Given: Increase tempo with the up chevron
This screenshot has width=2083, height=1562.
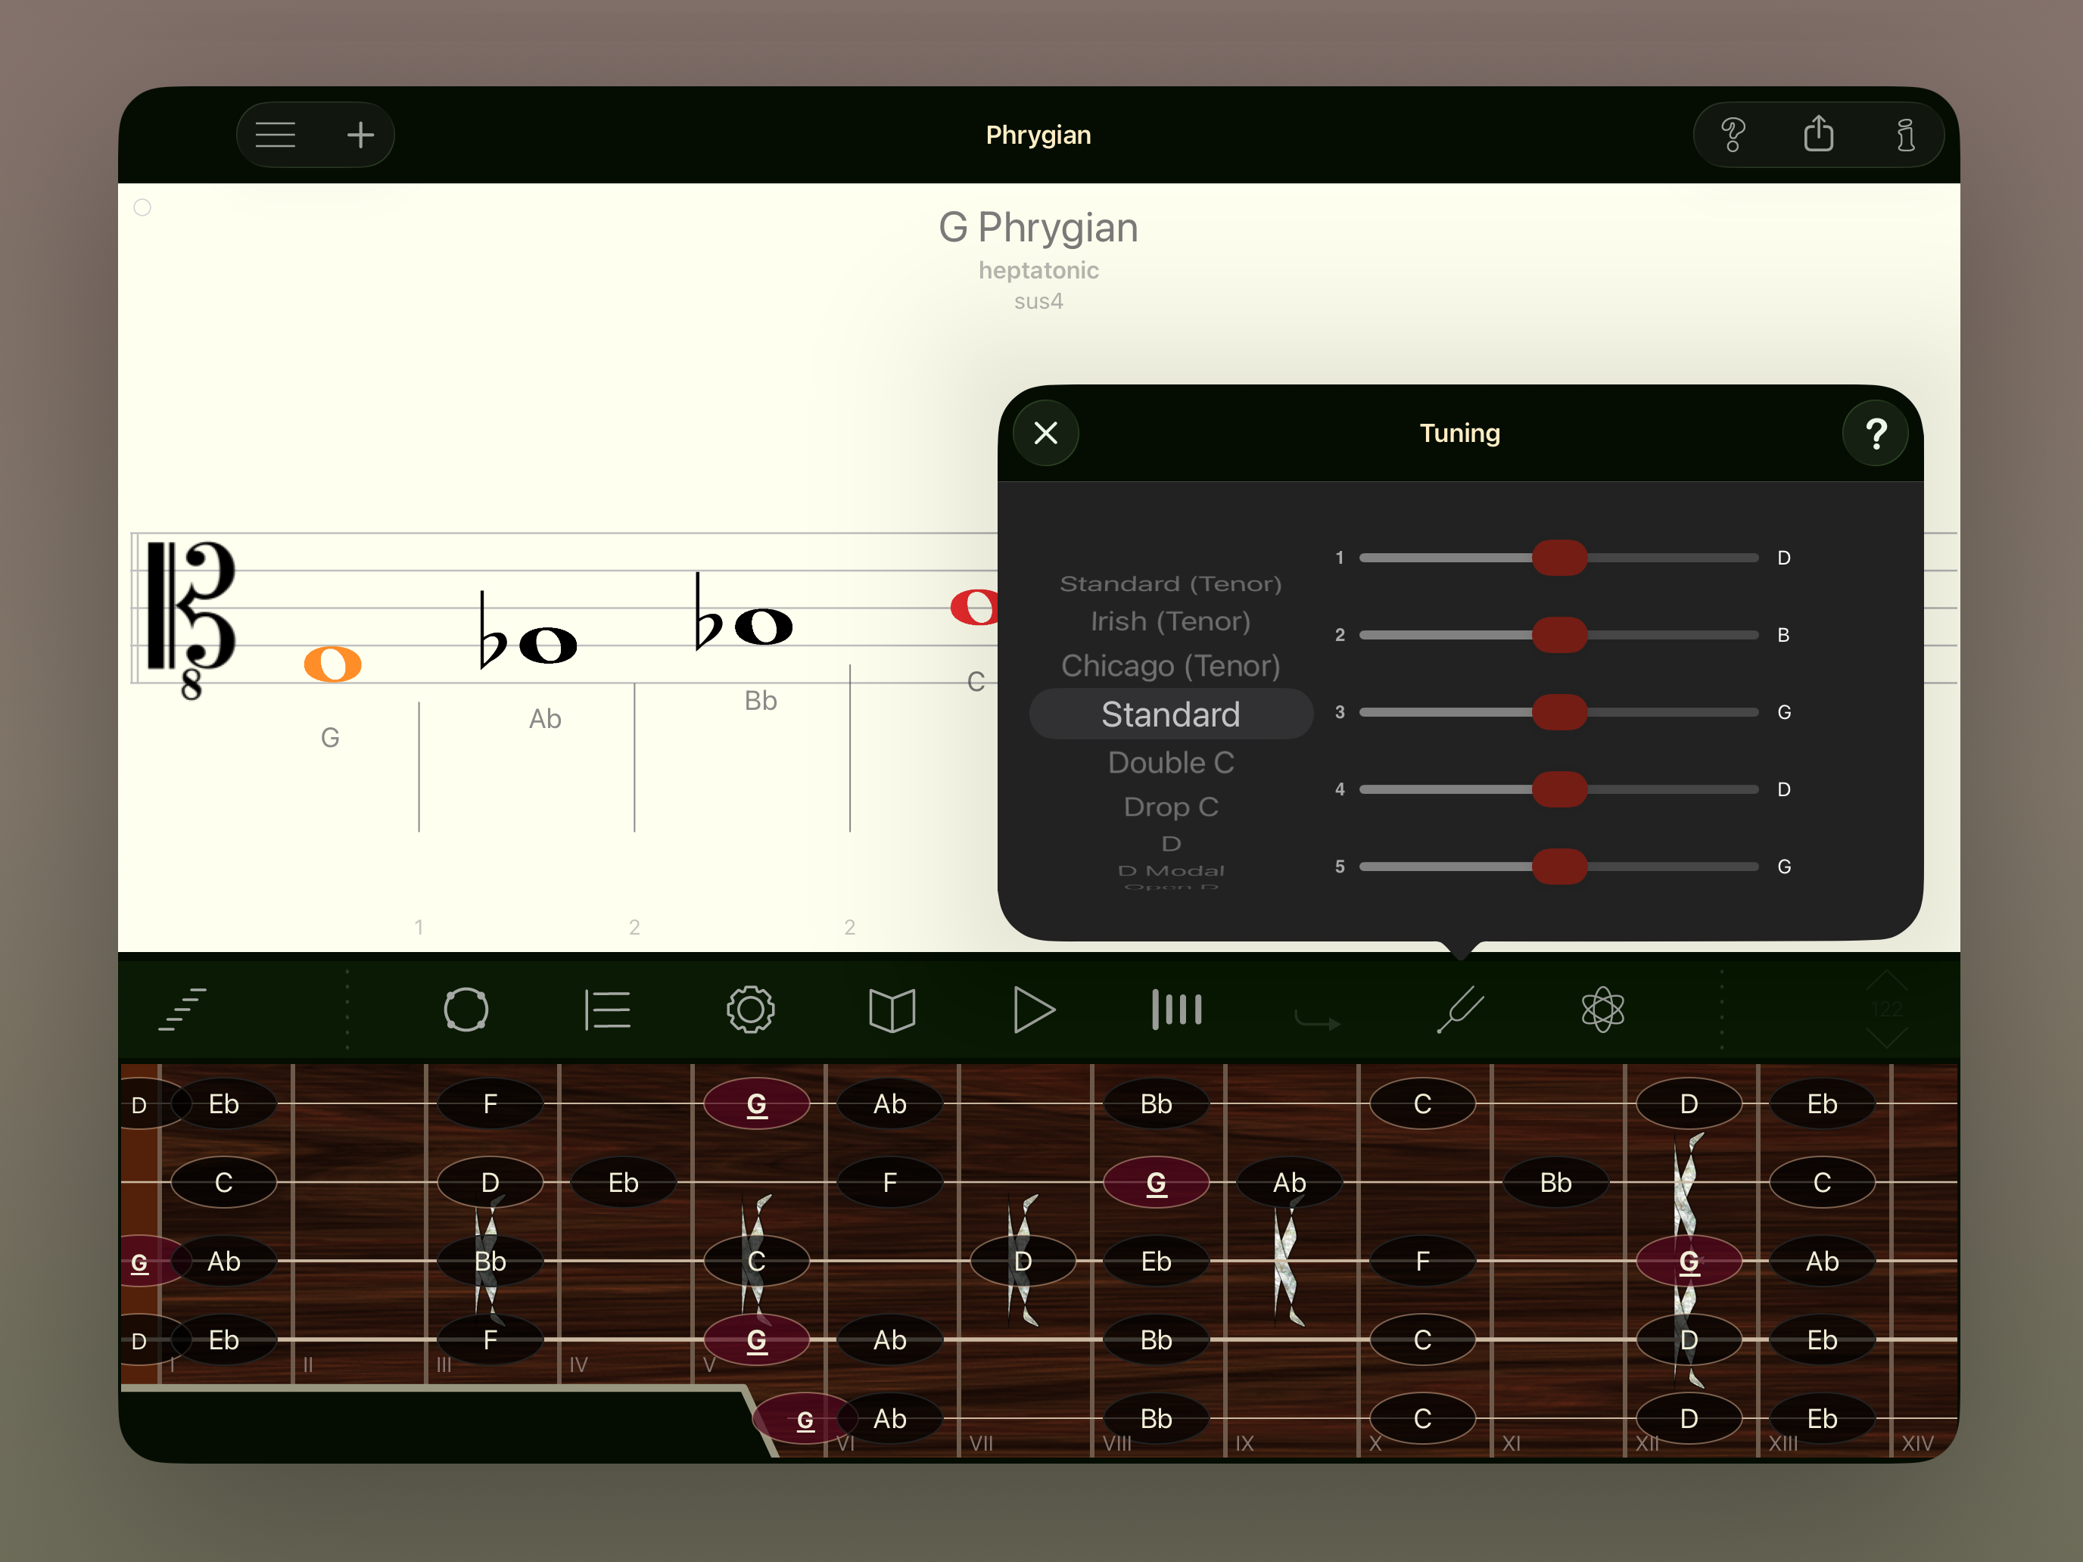Looking at the screenshot, I should [x=1886, y=980].
